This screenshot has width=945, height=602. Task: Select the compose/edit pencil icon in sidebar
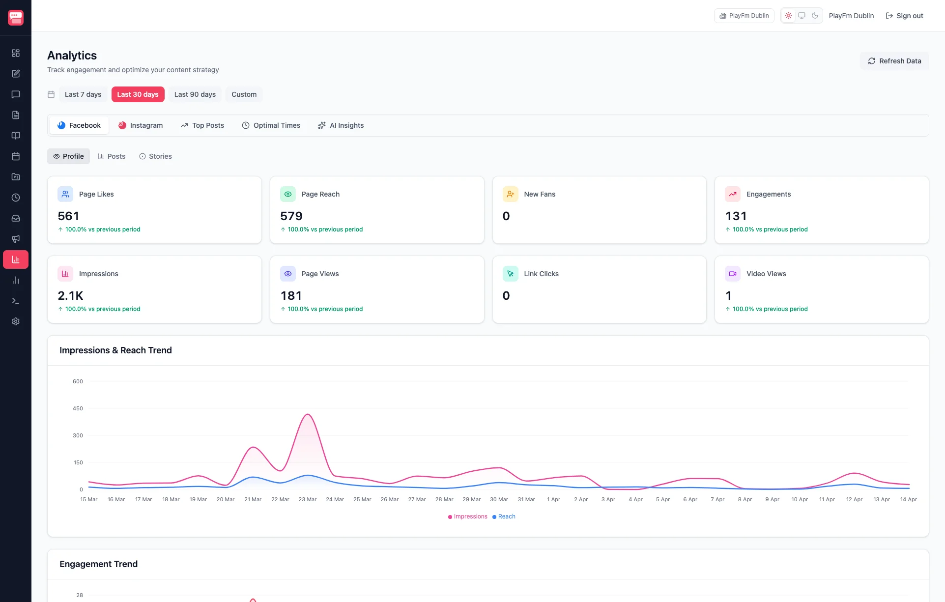click(16, 74)
